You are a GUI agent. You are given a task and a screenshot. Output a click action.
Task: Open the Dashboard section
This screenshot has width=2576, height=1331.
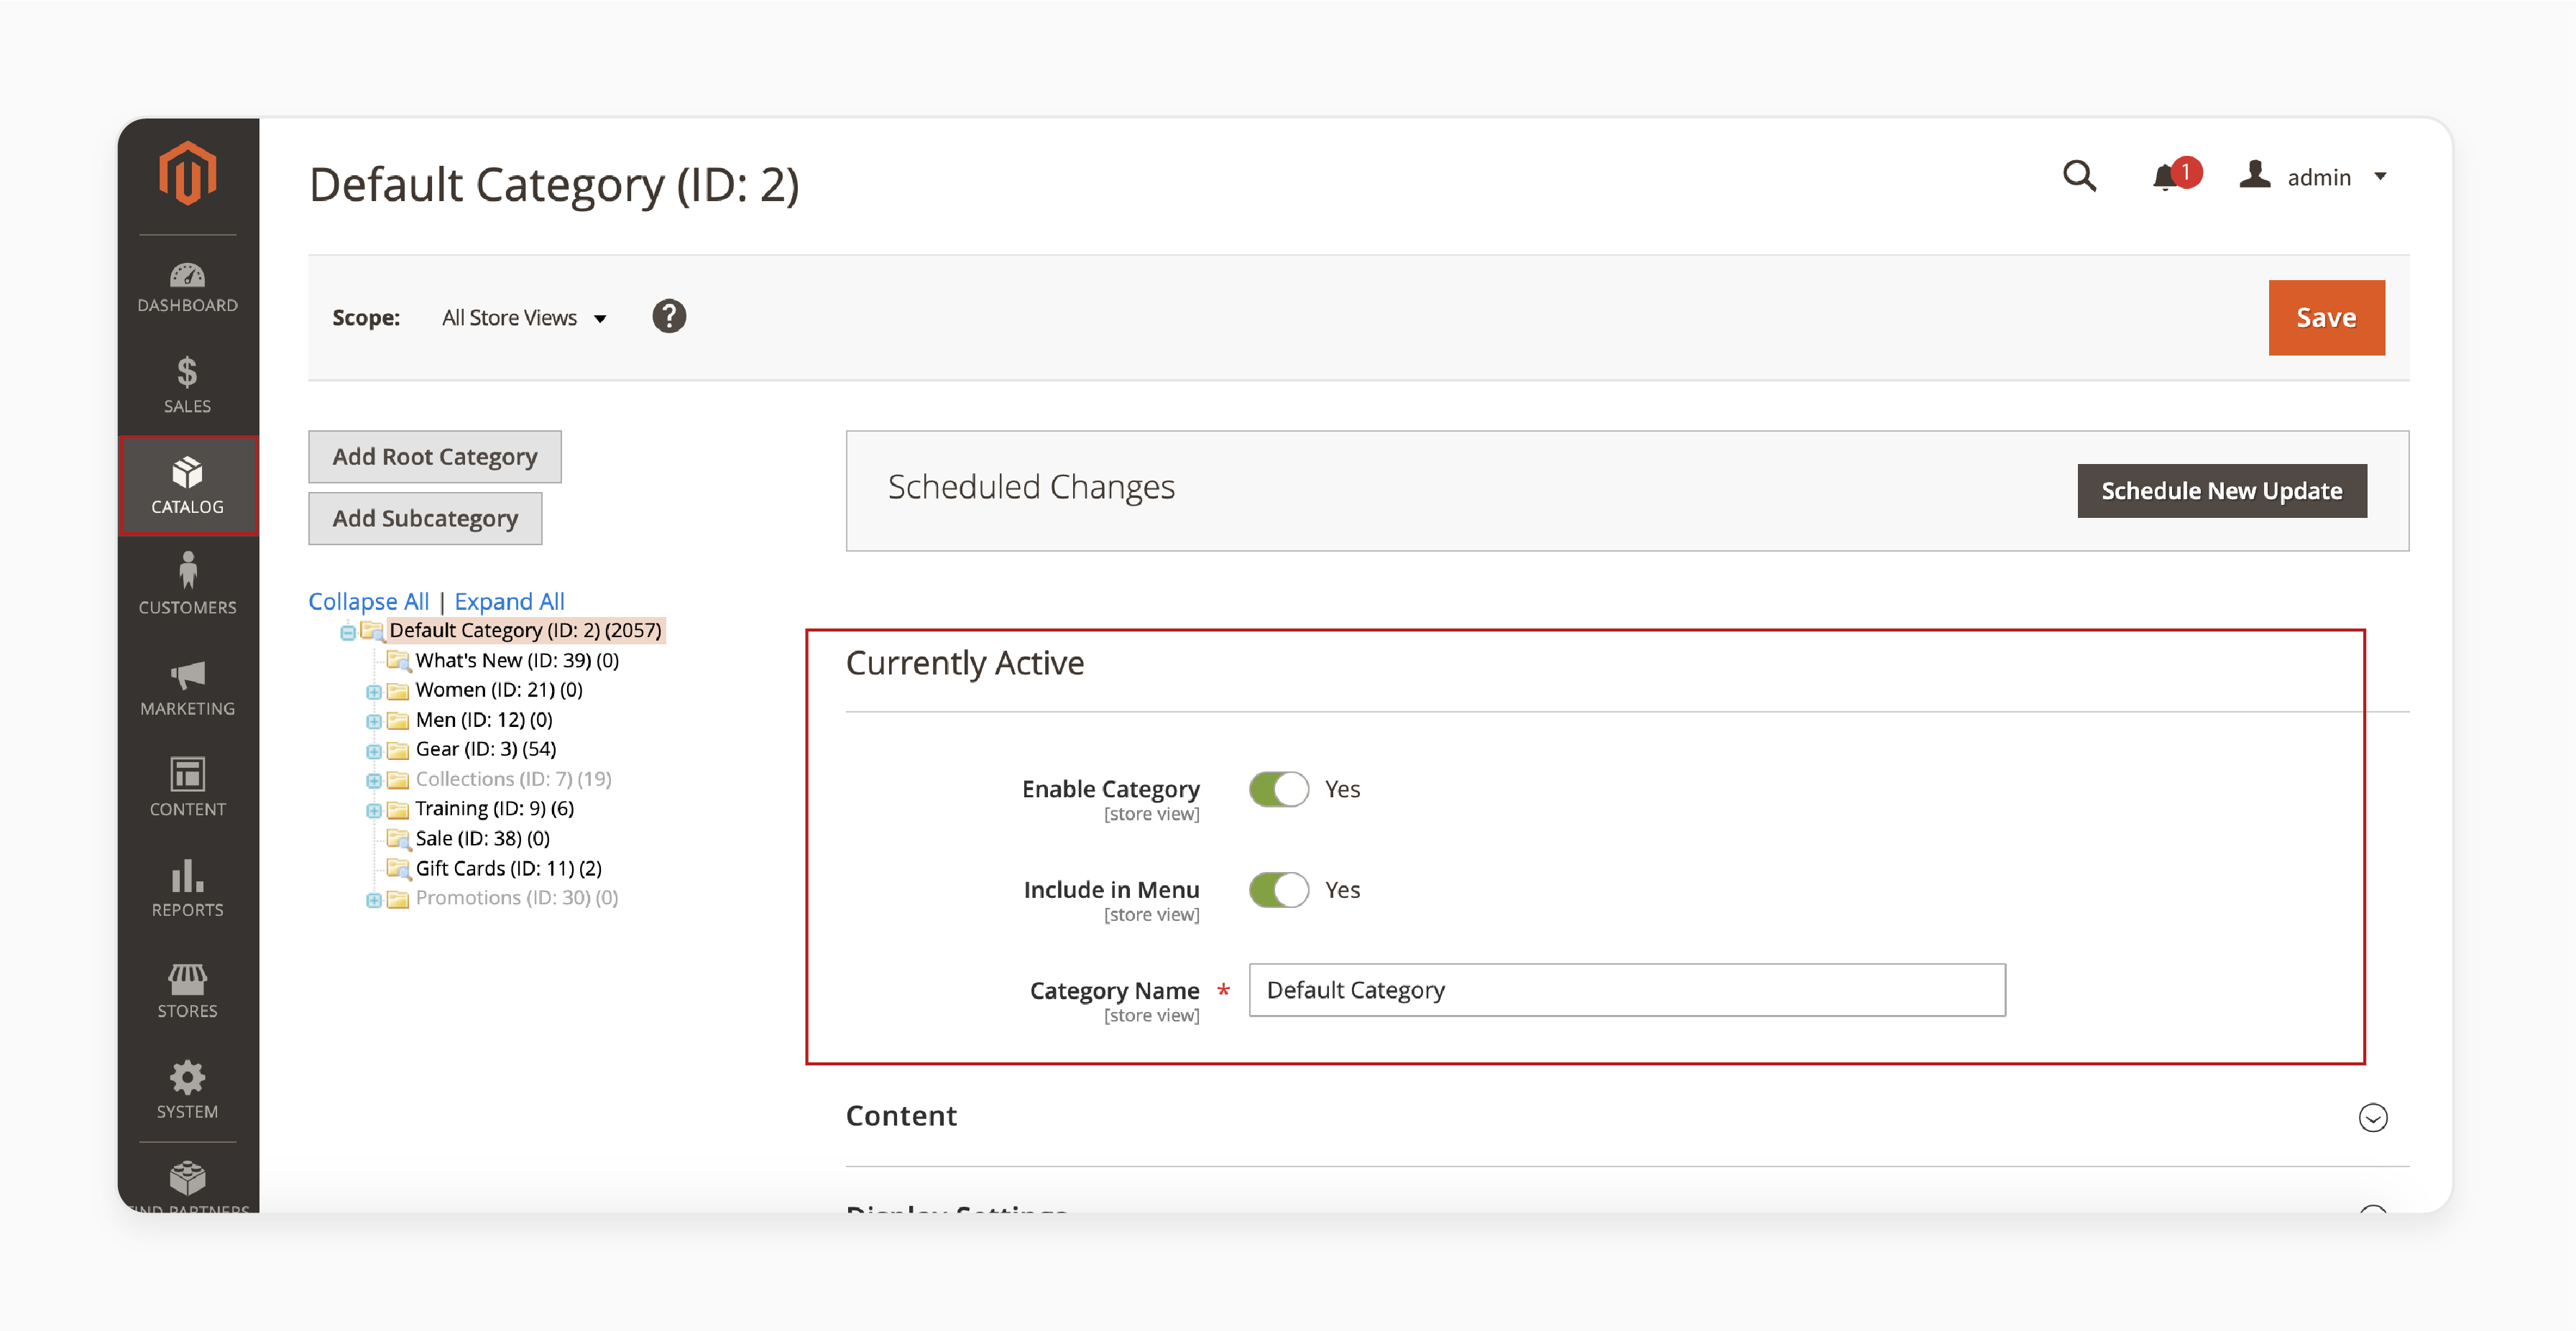187,287
